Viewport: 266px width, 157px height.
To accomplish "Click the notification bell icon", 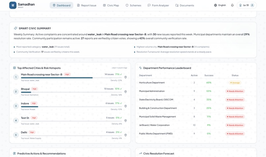I will pyautogui.click(x=232, y=5).
